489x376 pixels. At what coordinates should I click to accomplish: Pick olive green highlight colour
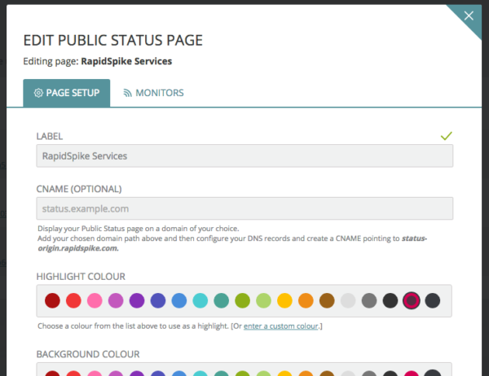[242, 300]
